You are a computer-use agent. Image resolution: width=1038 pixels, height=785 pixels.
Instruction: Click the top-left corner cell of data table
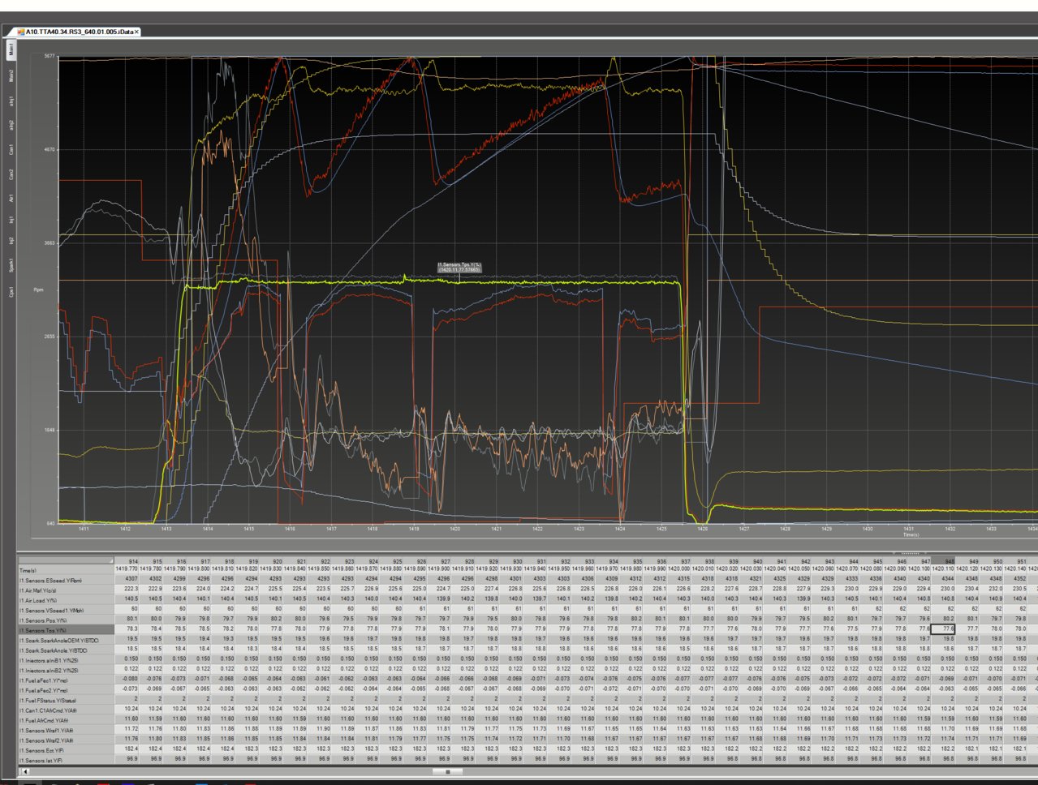click(x=66, y=561)
